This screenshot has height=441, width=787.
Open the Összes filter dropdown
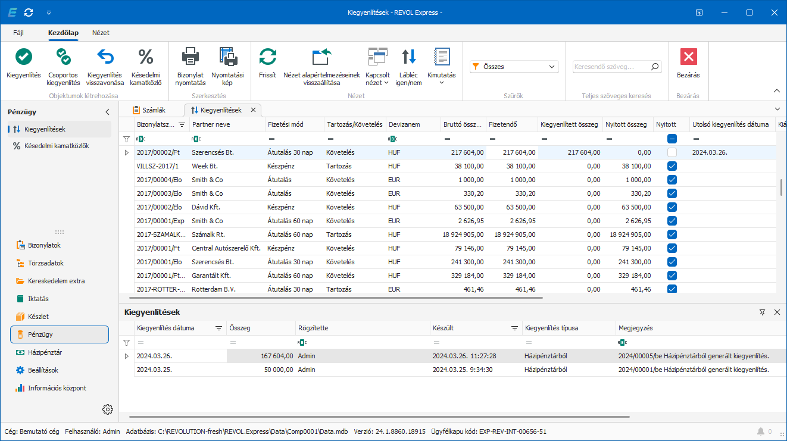514,67
